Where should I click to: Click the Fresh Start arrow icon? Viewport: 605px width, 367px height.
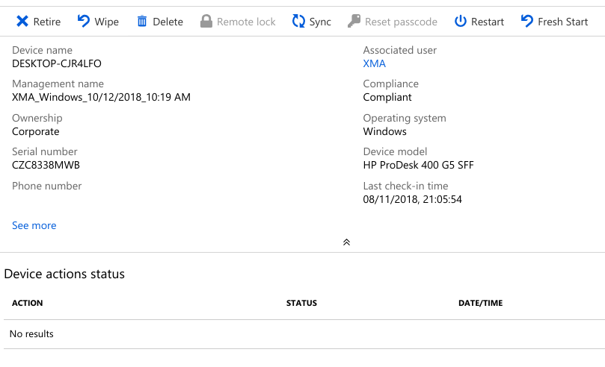527,22
